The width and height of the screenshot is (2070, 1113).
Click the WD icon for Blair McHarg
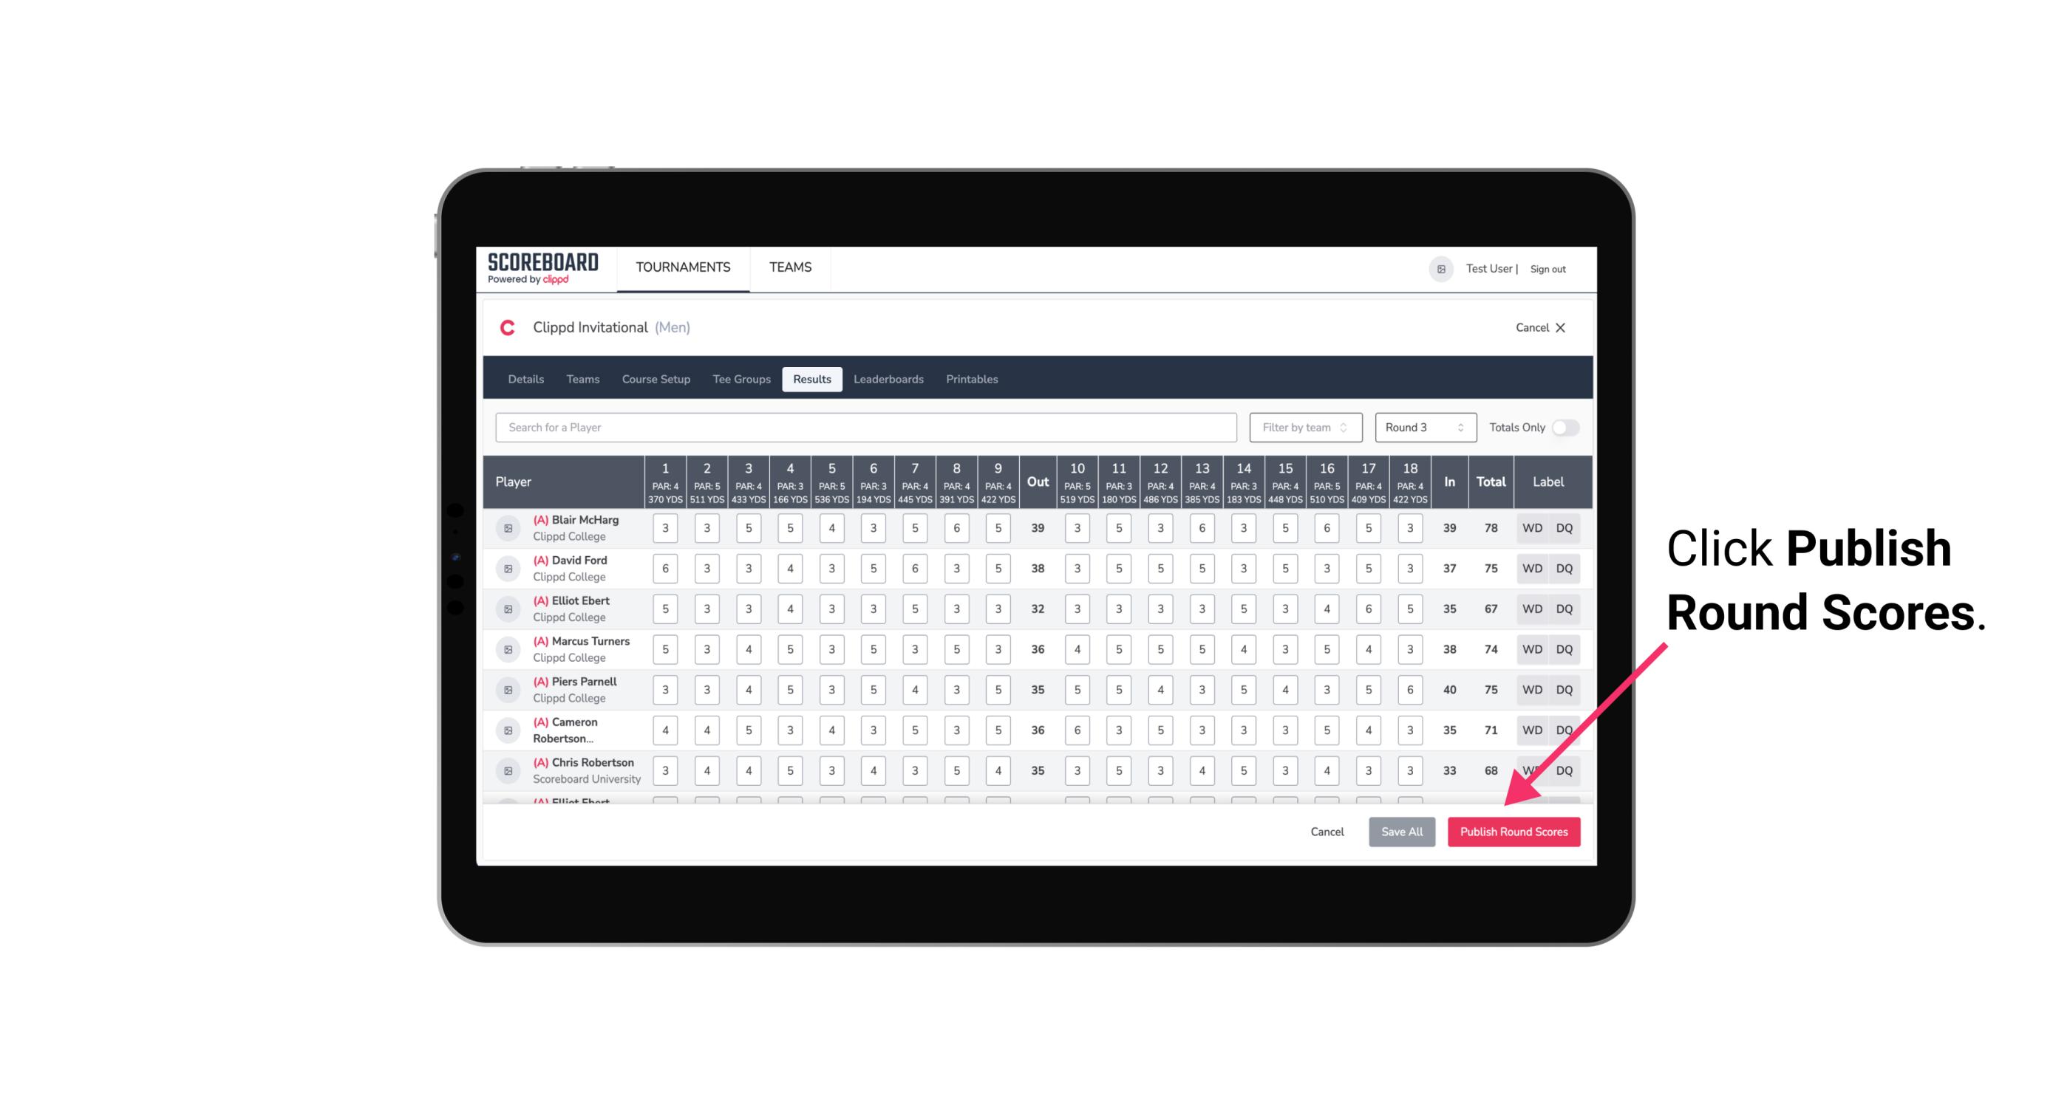tap(1533, 528)
